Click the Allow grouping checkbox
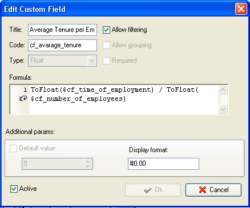Screen dimensions: 250x208 coord(106,45)
